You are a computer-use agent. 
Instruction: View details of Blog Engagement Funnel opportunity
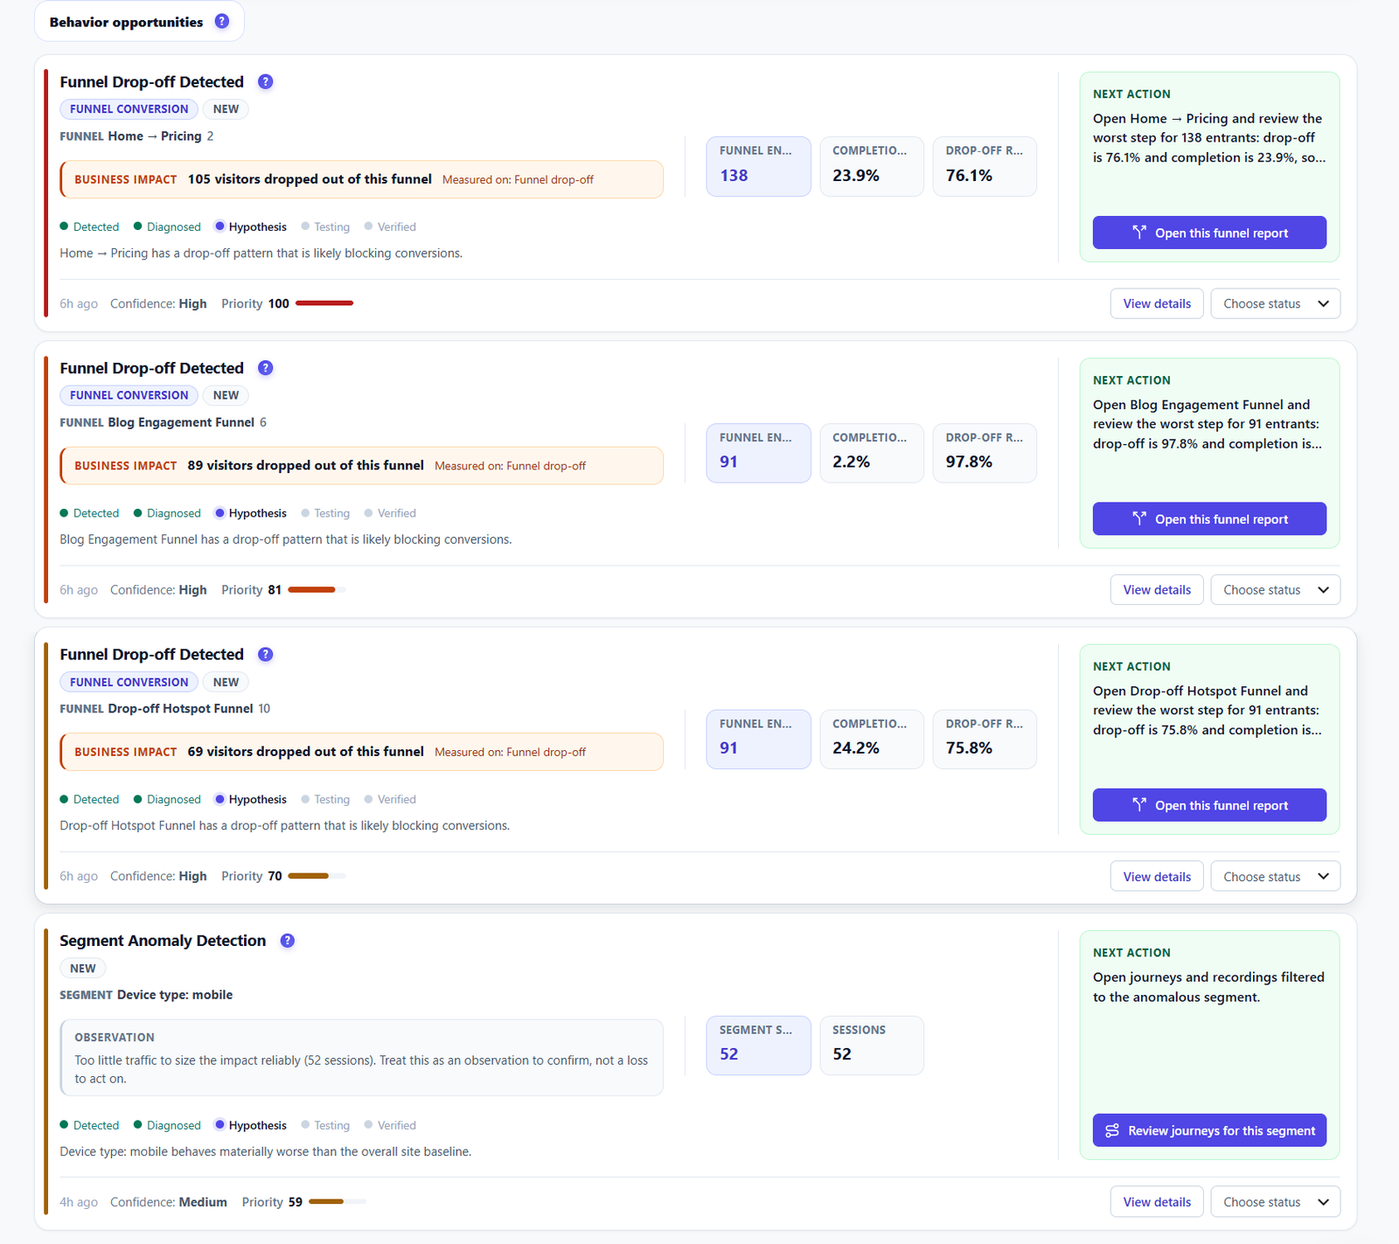pos(1157,590)
